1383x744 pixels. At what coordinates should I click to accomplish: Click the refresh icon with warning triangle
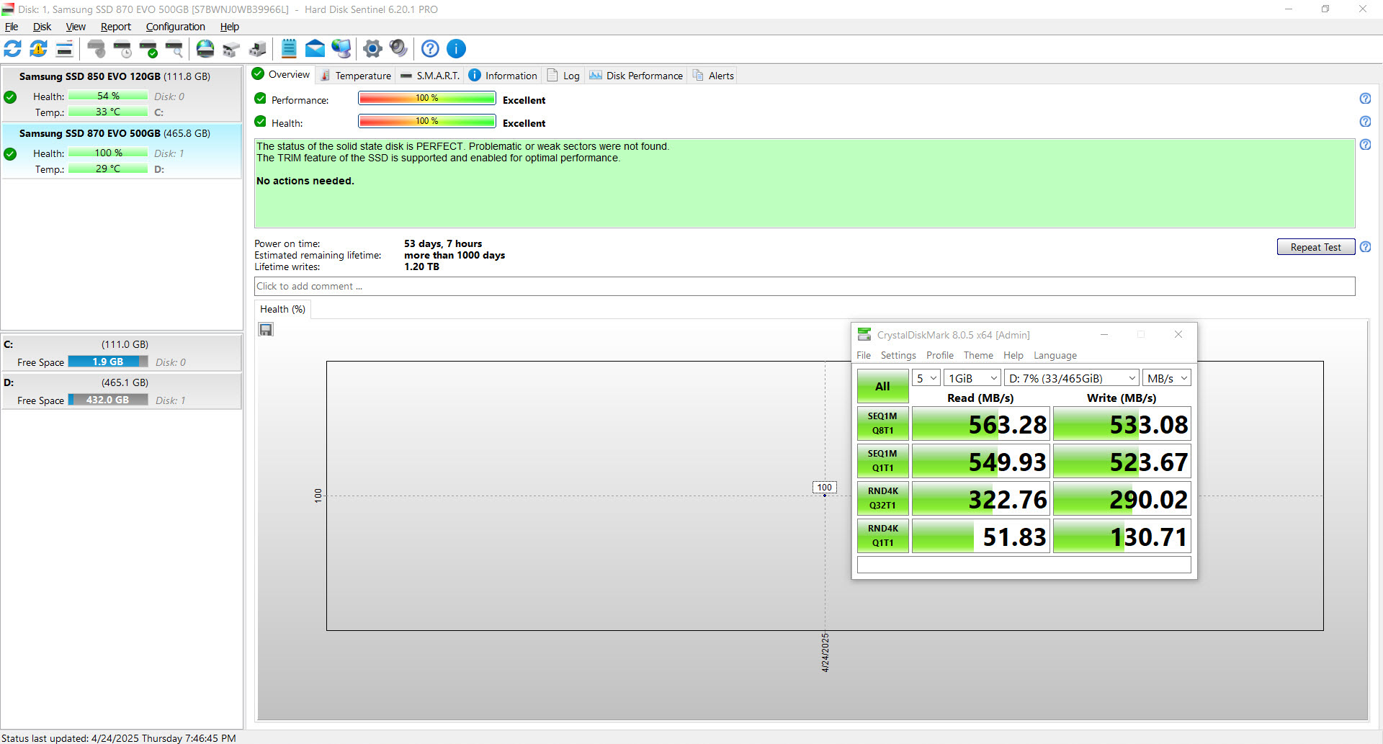click(x=38, y=49)
